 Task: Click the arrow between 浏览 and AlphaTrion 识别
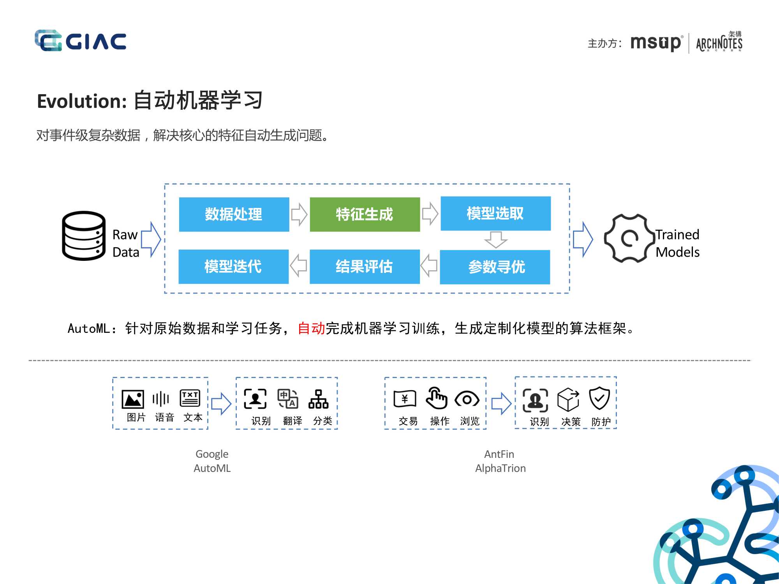point(501,403)
